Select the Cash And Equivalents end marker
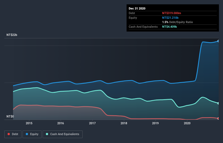Viewport: 223px width, 143px height. coord(218,103)
